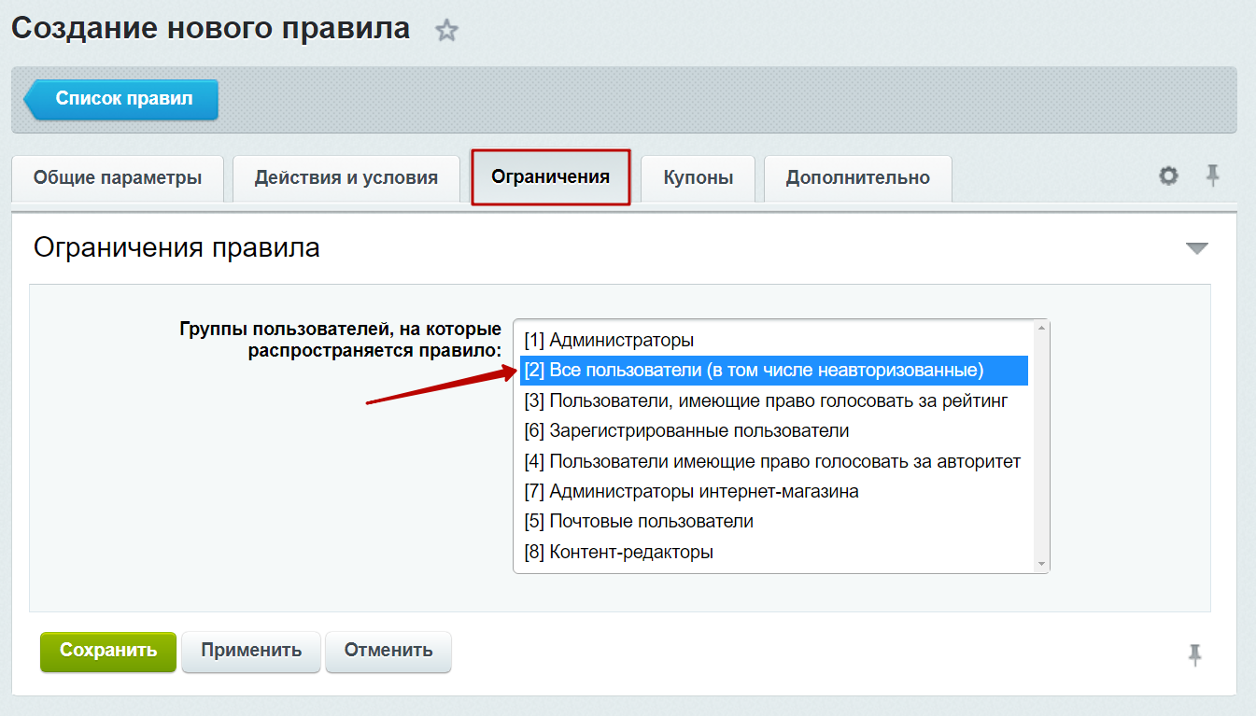The height and width of the screenshot is (716, 1256).
Task: Click the listbox scroll up arrow
Action: [x=1041, y=329]
